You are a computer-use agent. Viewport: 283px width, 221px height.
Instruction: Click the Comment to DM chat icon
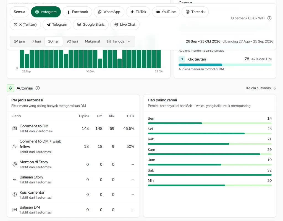[15, 128]
